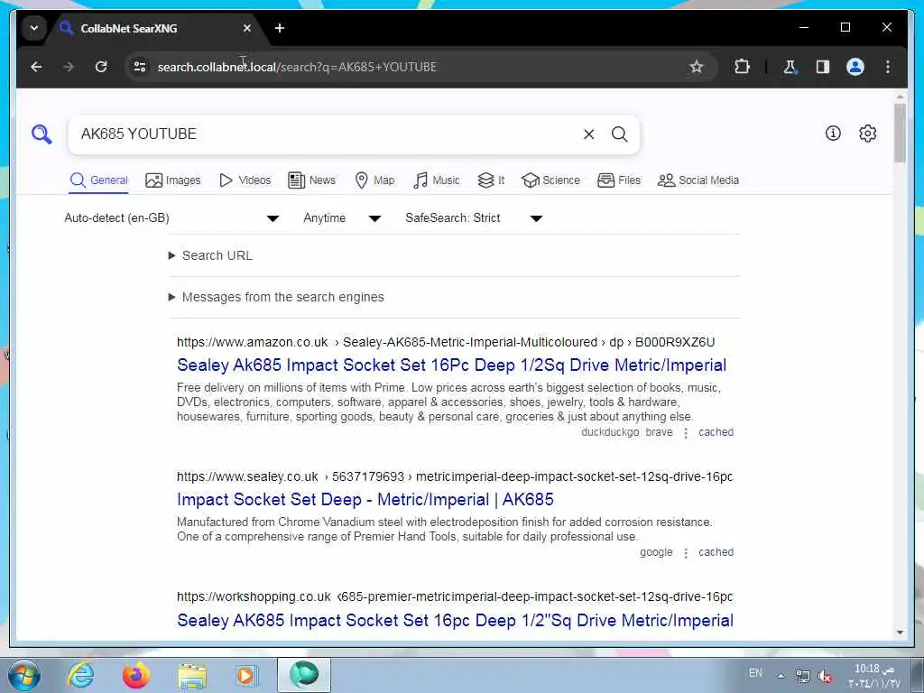Open the preferences gear icon

(867, 134)
